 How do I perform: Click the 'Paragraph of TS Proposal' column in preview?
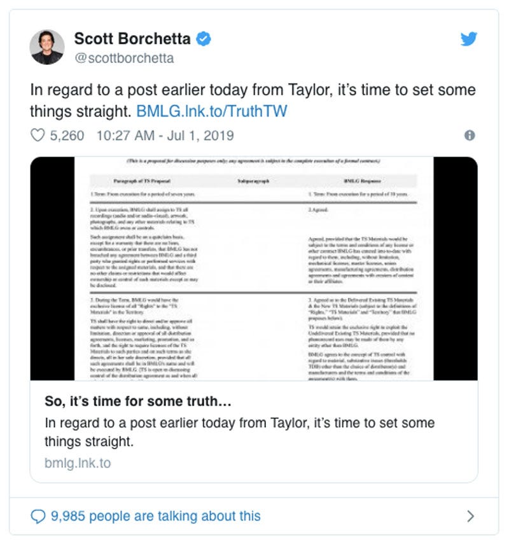[x=142, y=181]
